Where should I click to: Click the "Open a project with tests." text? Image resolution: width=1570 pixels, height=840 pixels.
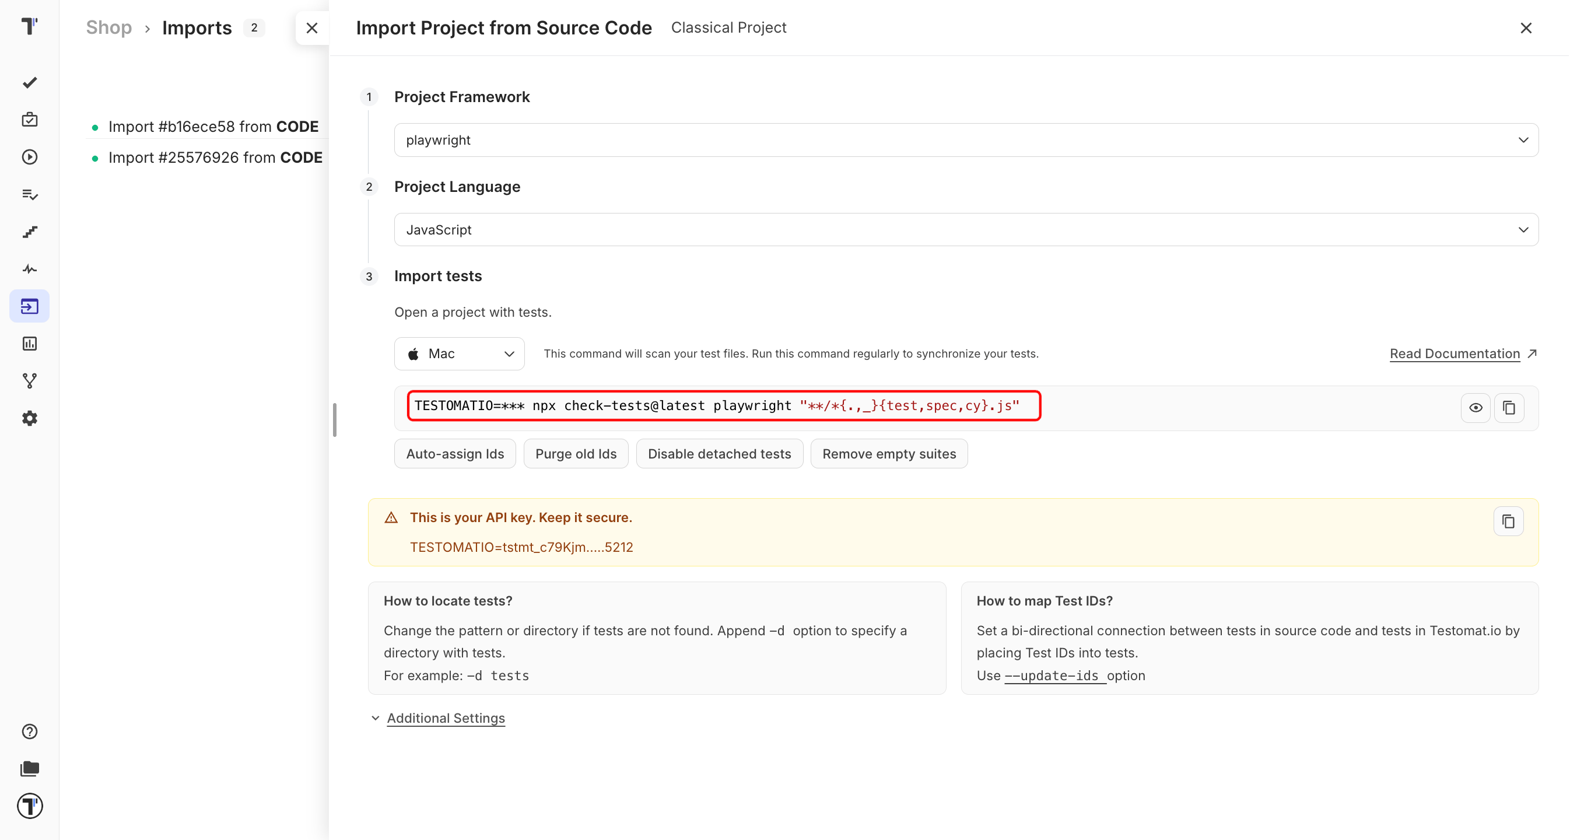(x=473, y=312)
